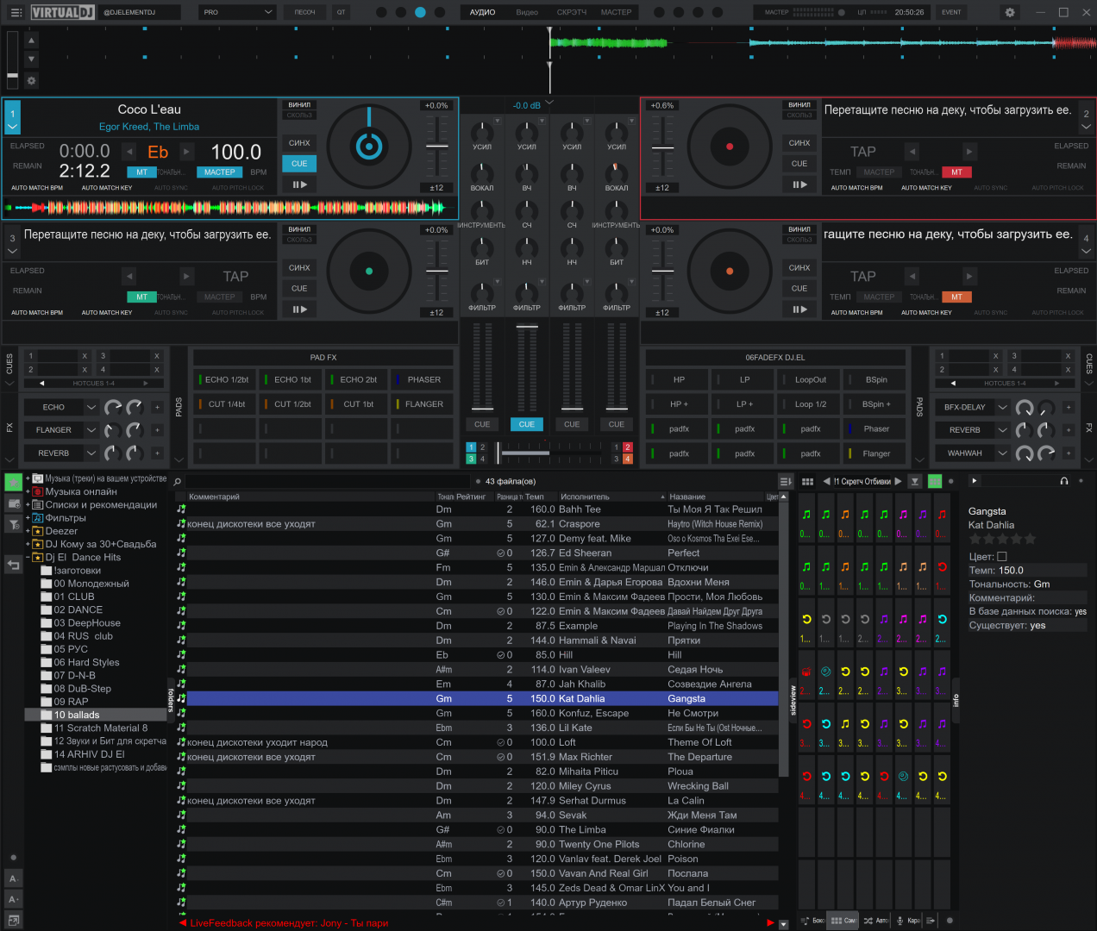This screenshot has height=931, width=1097.
Task: Click the bottom font size A icon
Action: point(14,899)
